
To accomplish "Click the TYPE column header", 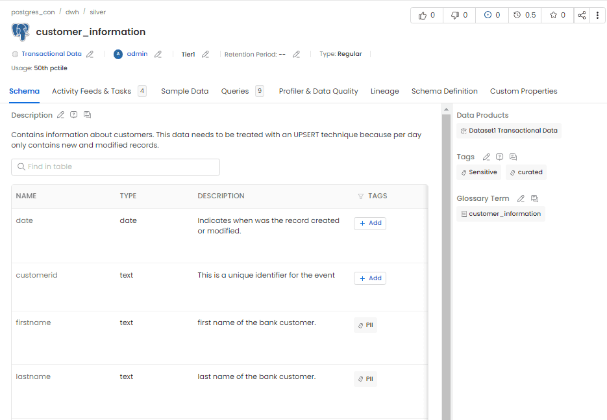I will point(128,196).
